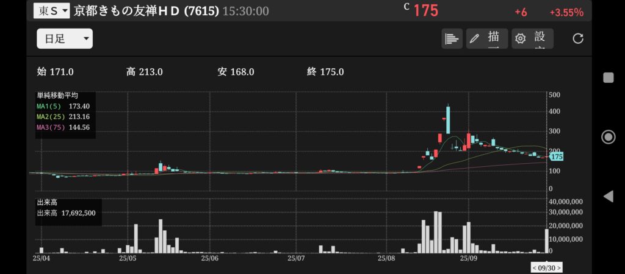Image resolution: width=625 pixels, height=274 pixels.
Task: Open the price-by-volume bars icon
Action: pyautogui.click(x=452, y=39)
